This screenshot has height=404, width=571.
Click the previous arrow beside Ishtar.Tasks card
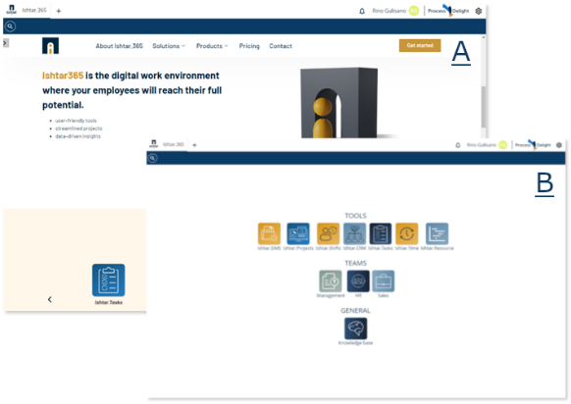pos(50,299)
